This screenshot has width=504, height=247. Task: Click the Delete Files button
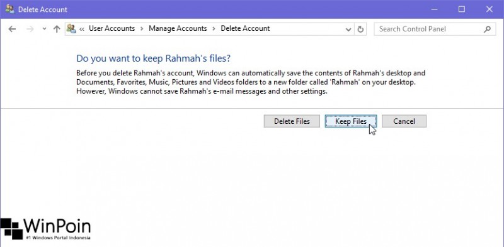coord(292,121)
